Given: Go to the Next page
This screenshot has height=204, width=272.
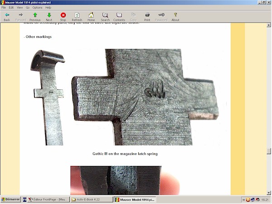Looking at the screenshot, I should coord(49,17).
